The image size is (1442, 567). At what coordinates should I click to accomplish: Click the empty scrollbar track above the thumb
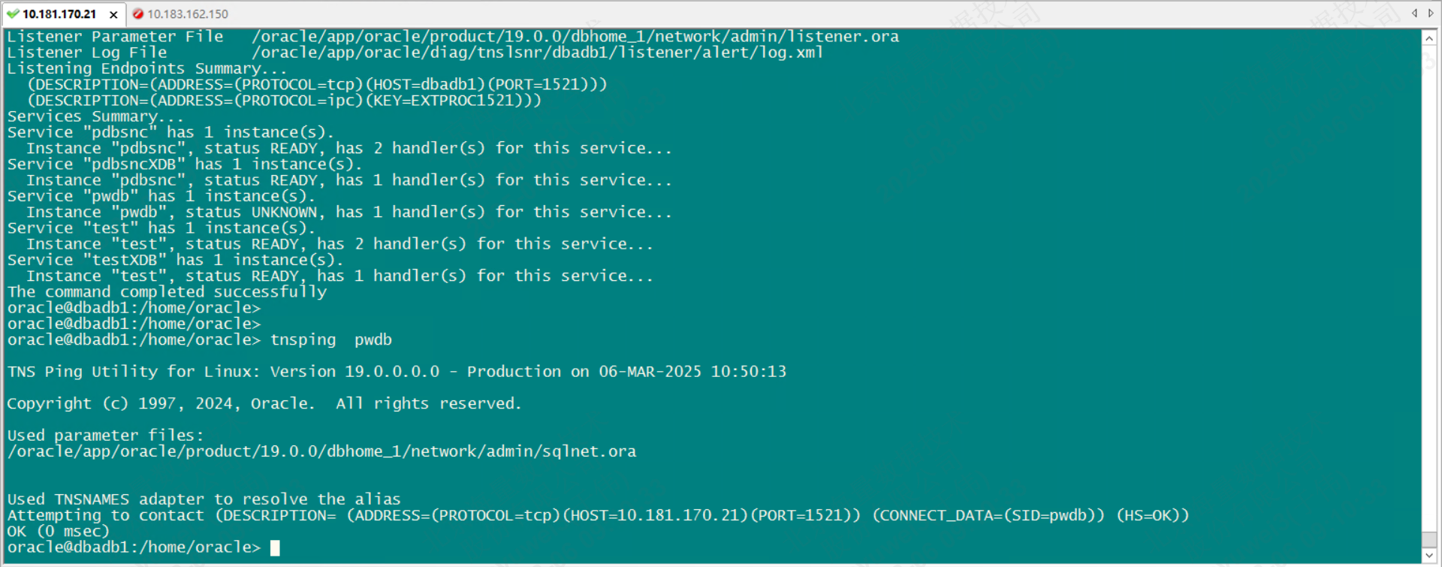coord(1429,285)
